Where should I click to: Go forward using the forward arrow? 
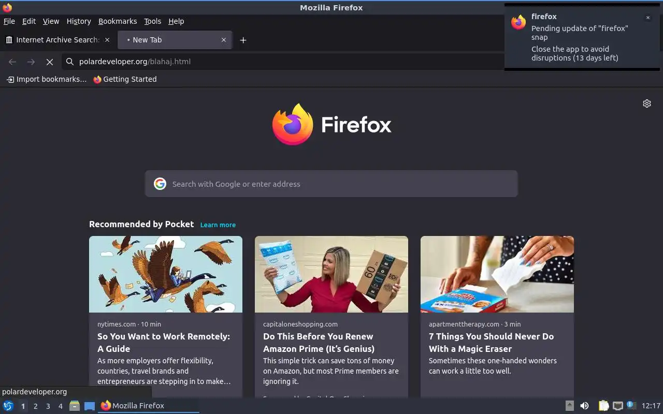[31, 62]
